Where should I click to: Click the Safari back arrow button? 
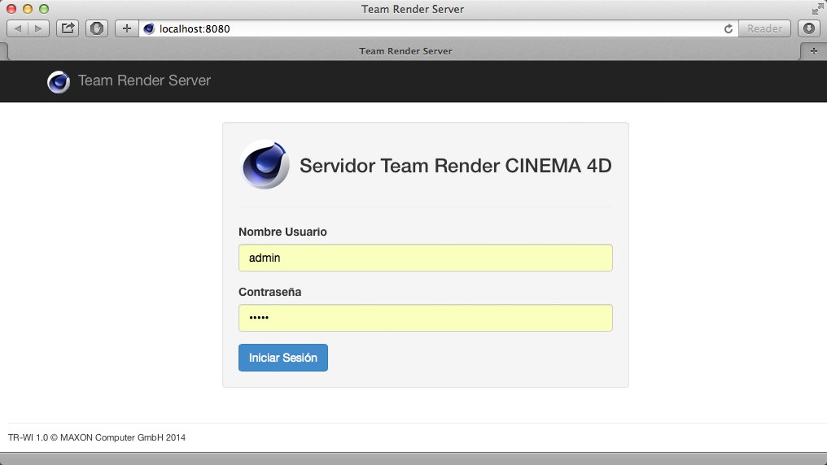[18, 28]
